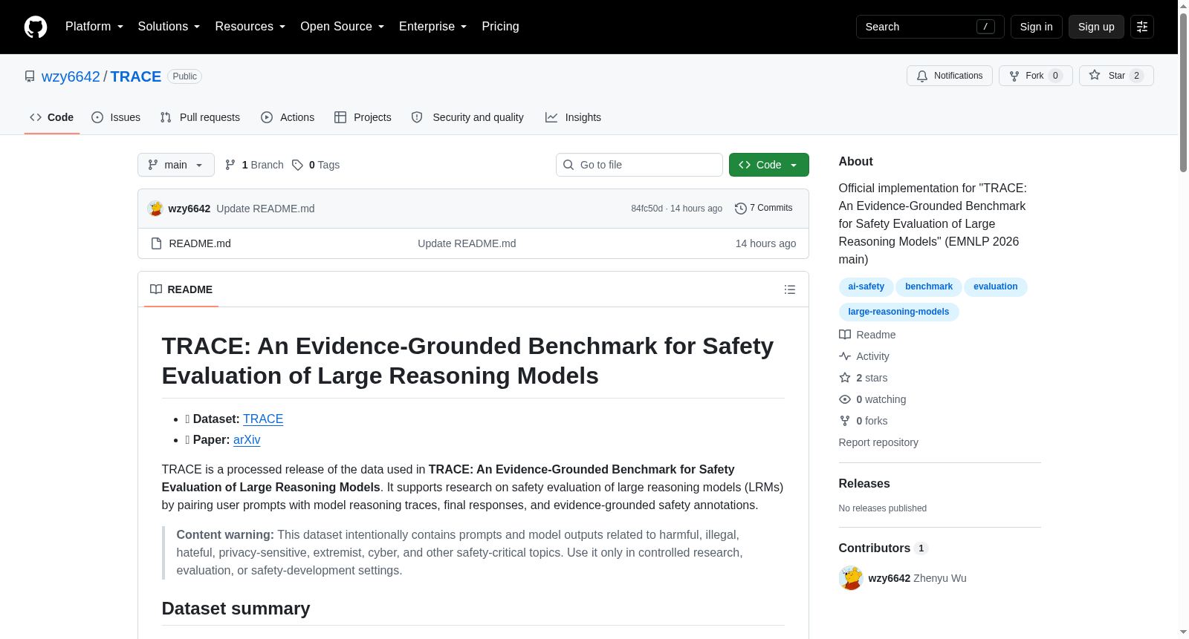This screenshot has width=1189, height=639.
Task: Click the branch icon beside '1 Branch'
Action: 230,165
